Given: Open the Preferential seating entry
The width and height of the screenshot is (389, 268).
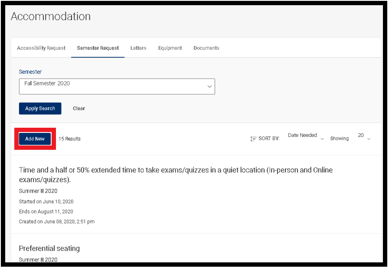Looking at the screenshot, I should click(x=49, y=249).
